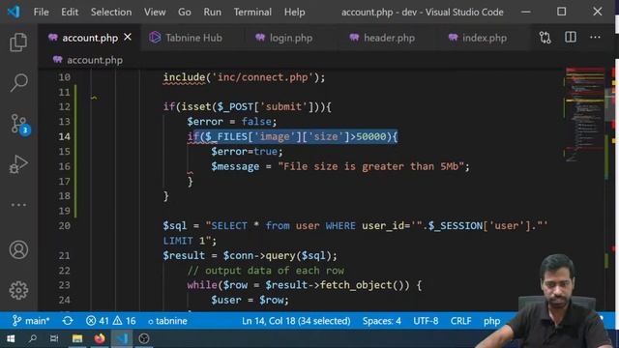Change language mode via php

click(x=492, y=321)
